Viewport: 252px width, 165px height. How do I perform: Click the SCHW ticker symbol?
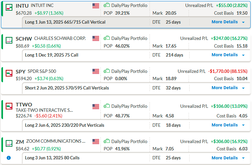24,39
